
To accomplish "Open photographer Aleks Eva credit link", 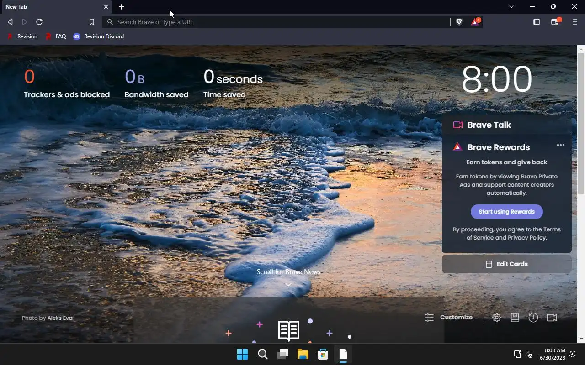I will 60,318.
